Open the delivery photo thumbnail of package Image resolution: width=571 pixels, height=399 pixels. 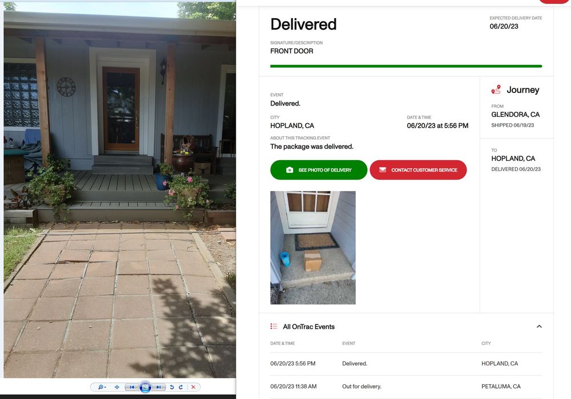[313, 248]
